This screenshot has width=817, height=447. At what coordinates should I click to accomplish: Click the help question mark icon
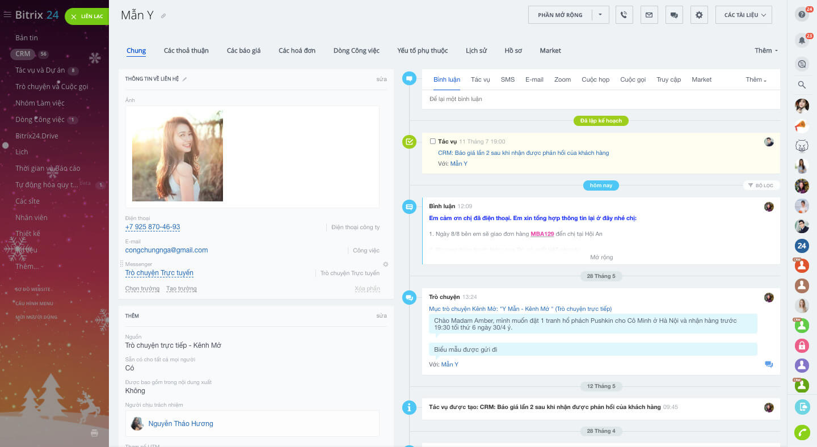(x=802, y=15)
